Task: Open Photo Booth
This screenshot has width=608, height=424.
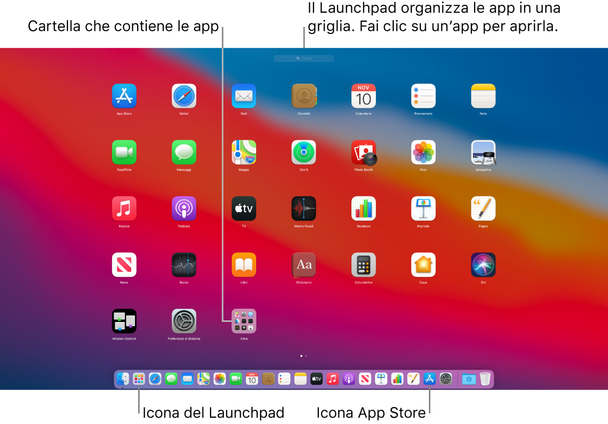Action: pyautogui.click(x=364, y=152)
